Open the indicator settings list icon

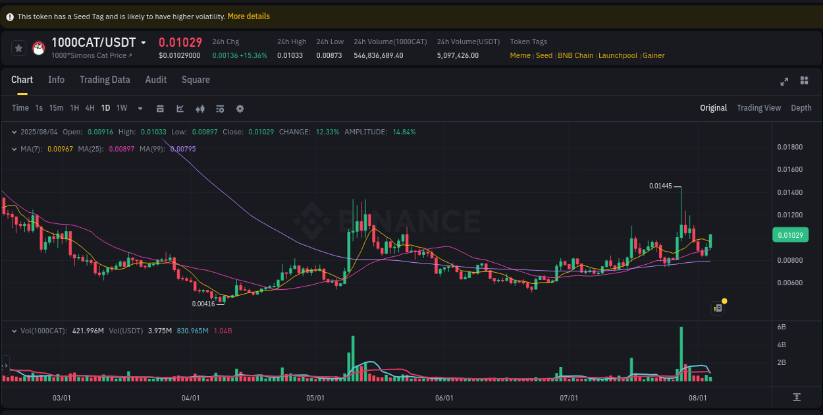coord(220,108)
